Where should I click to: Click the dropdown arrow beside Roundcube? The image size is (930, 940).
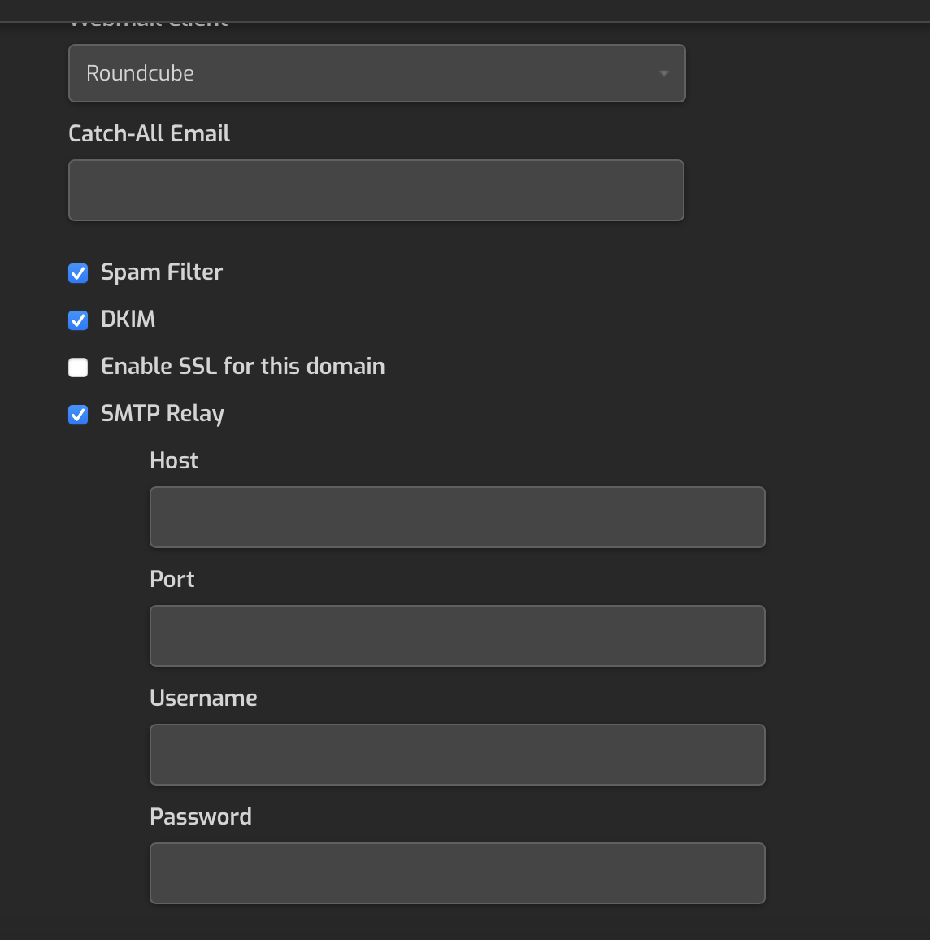pyautogui.click(x=664, y=72)
